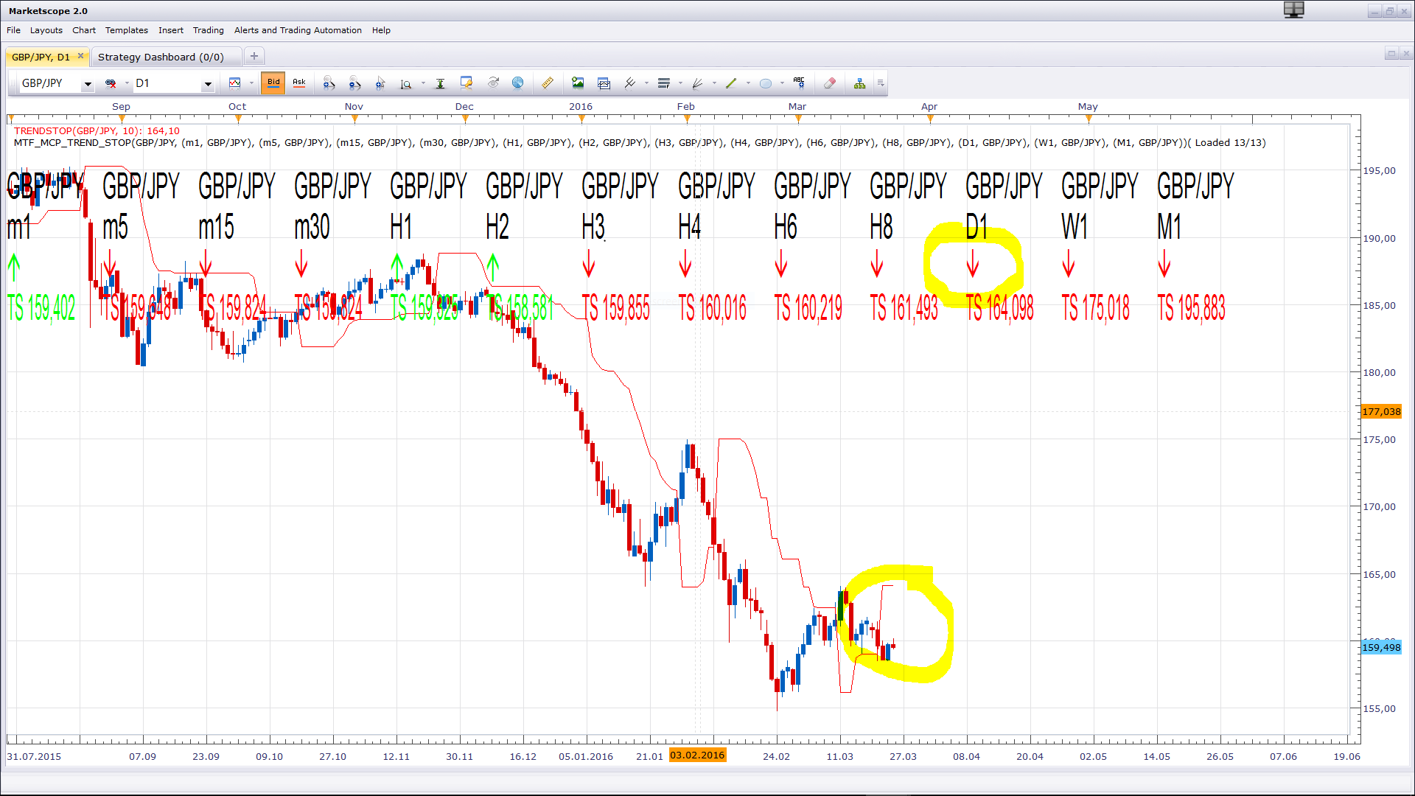
Task: Open the Templates menu
Action: (127, 30)
